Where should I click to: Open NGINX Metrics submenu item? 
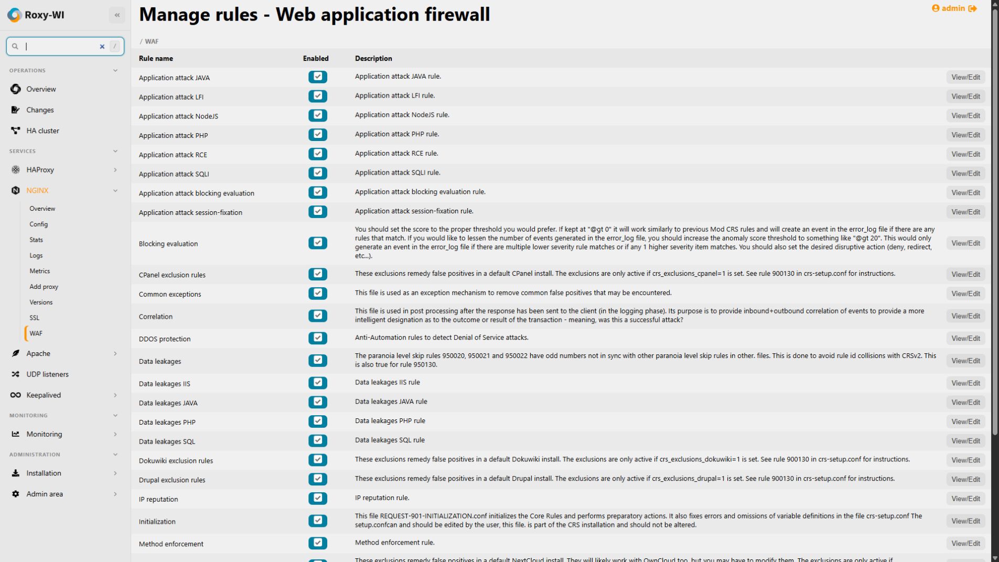pos(40,272)
